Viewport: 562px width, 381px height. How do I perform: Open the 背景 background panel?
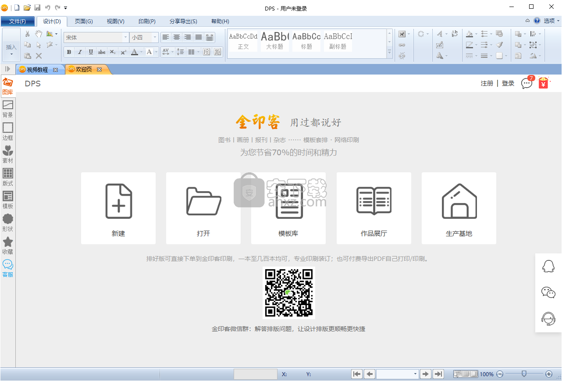tap(8, 109)
